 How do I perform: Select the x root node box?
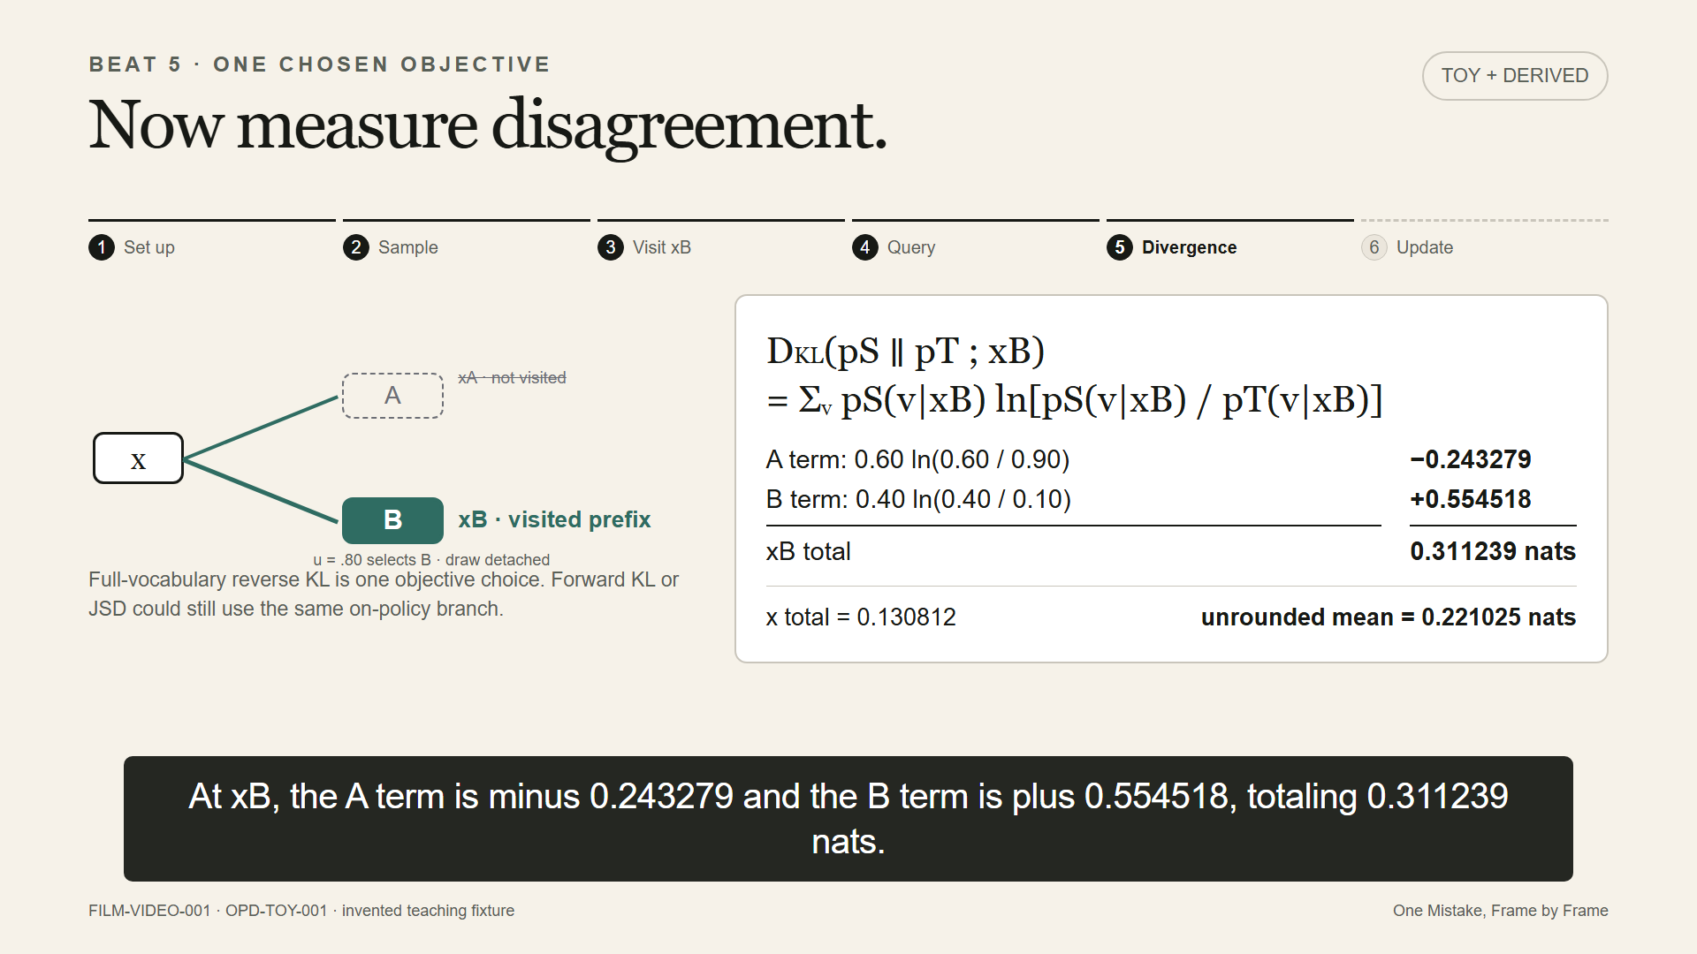(x=138, y=458)
